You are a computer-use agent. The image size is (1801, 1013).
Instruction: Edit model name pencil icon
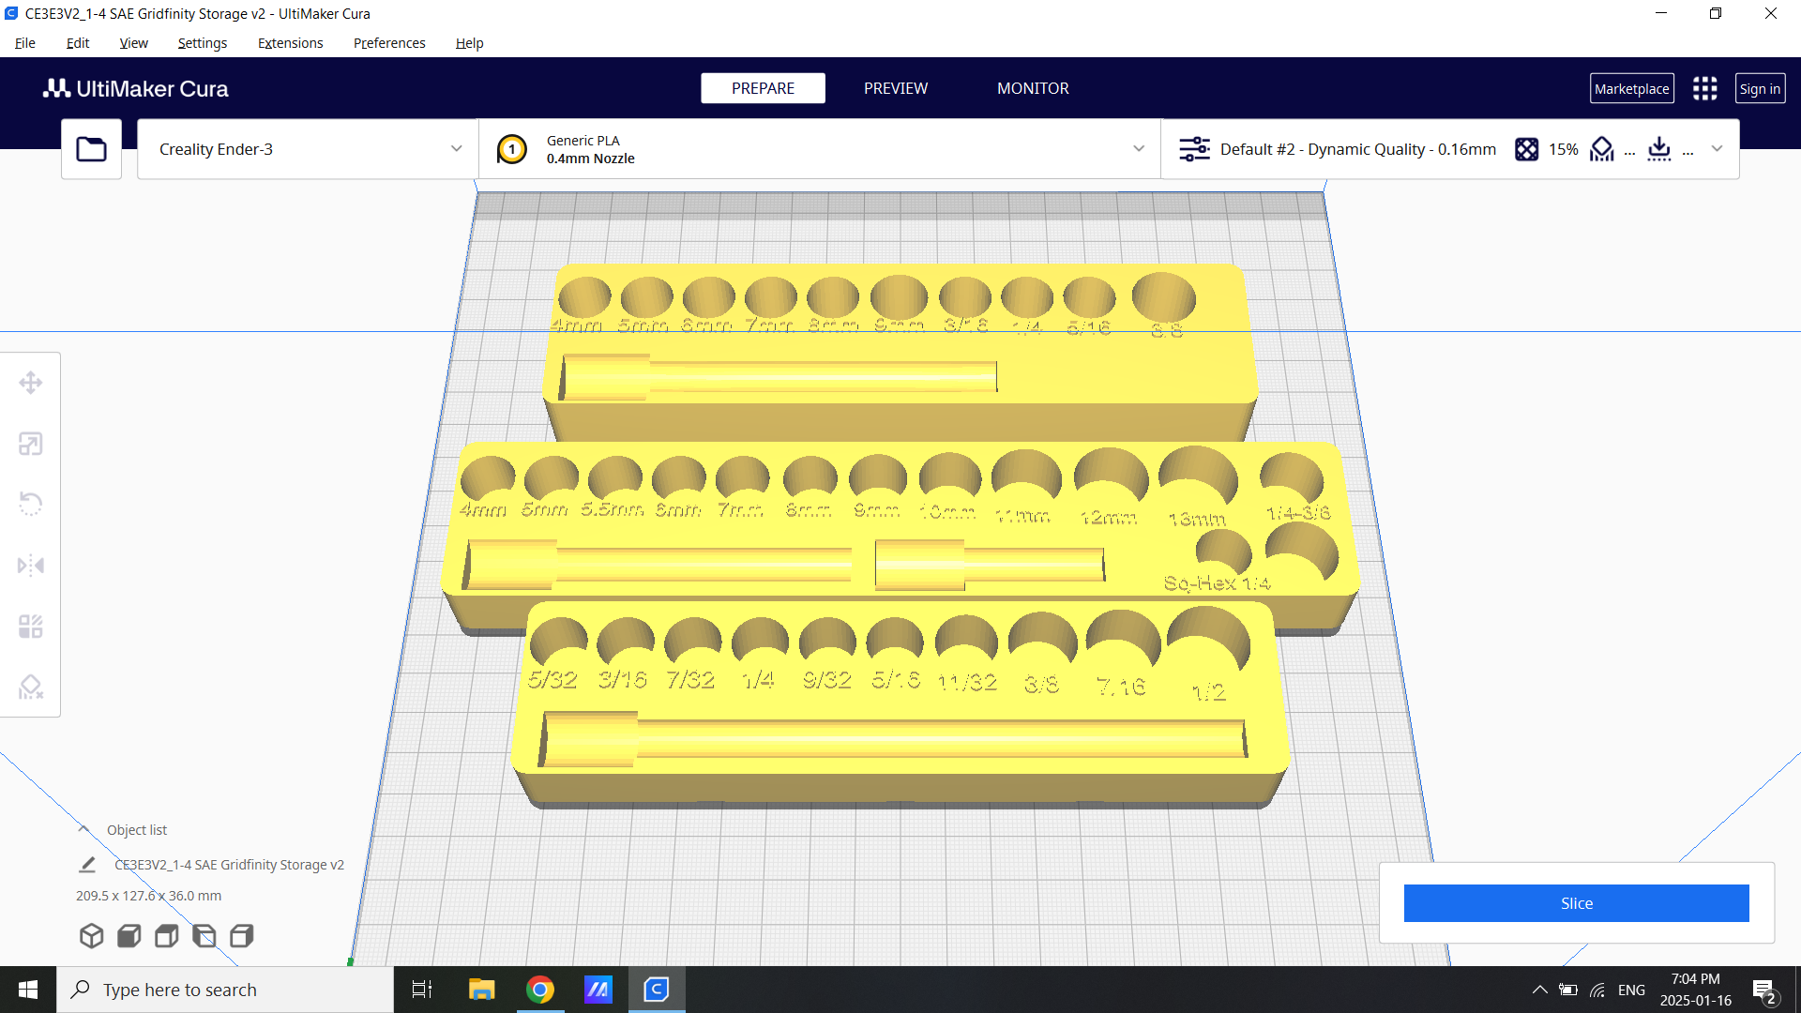click(x=87, y=865)
